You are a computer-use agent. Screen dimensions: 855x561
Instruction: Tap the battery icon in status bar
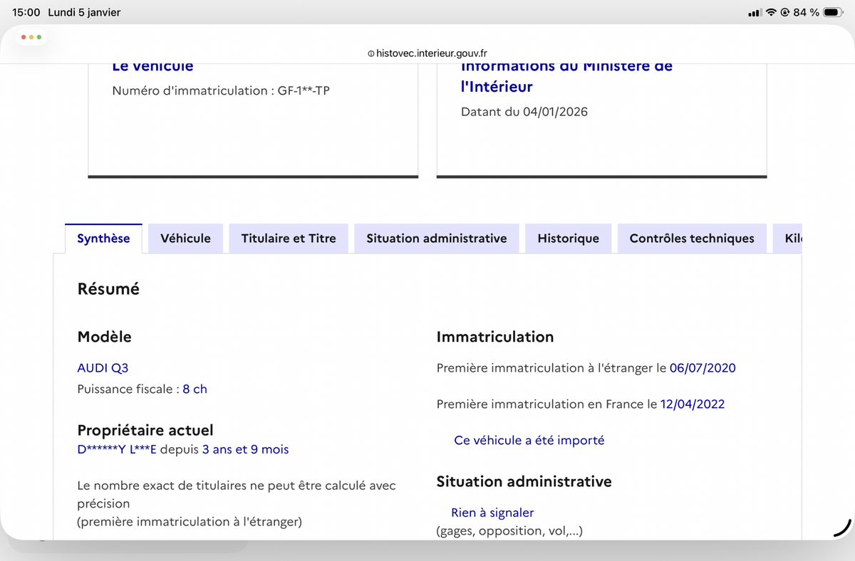point(833,13)
